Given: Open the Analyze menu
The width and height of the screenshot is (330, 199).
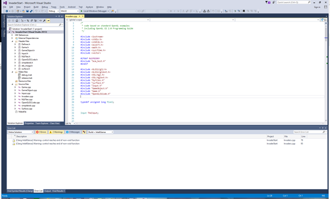Looking at the screenshot, I should pos(89,7).
